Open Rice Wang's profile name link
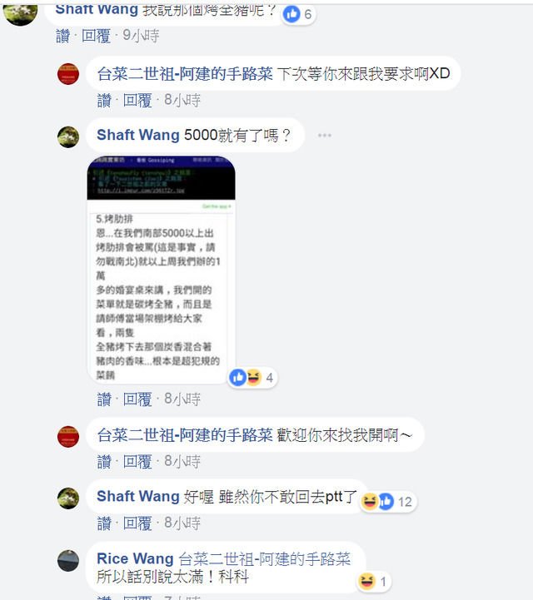 [x=135, y=558]
